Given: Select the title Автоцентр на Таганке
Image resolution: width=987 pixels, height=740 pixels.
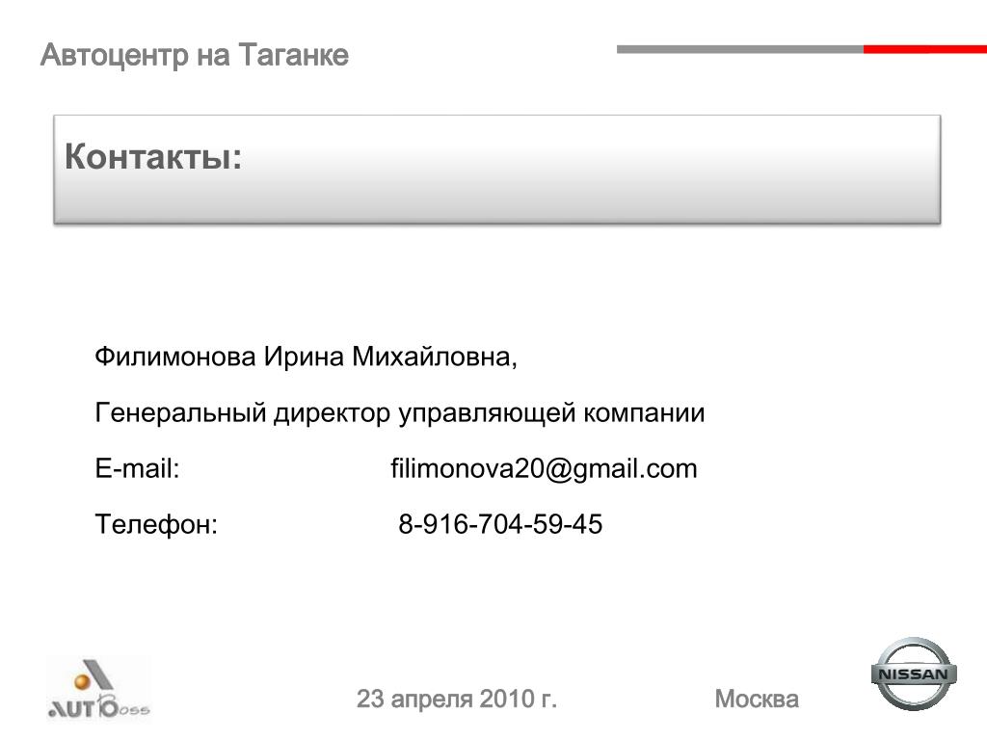Looking at the screenshot, I should pyautogui.click(x=195, y=55).
